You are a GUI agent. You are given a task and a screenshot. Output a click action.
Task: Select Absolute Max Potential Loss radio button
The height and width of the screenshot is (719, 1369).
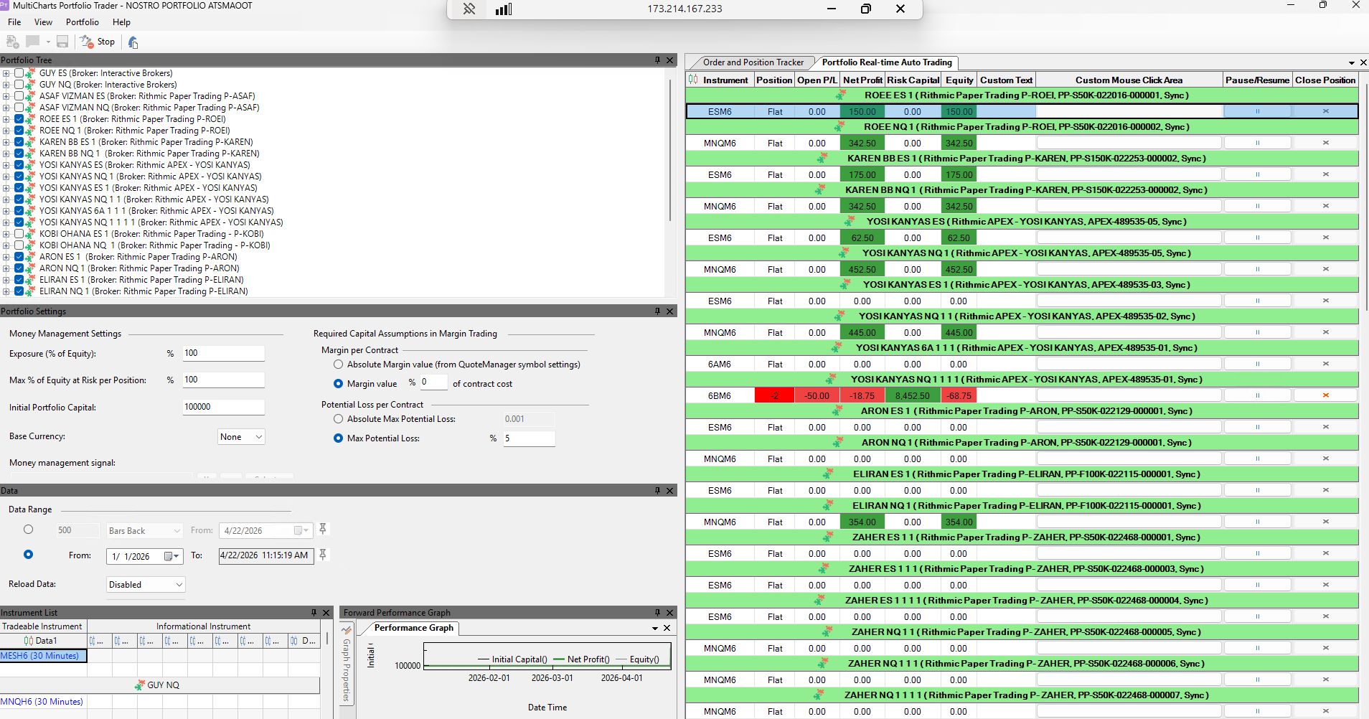tap(338, 419)
